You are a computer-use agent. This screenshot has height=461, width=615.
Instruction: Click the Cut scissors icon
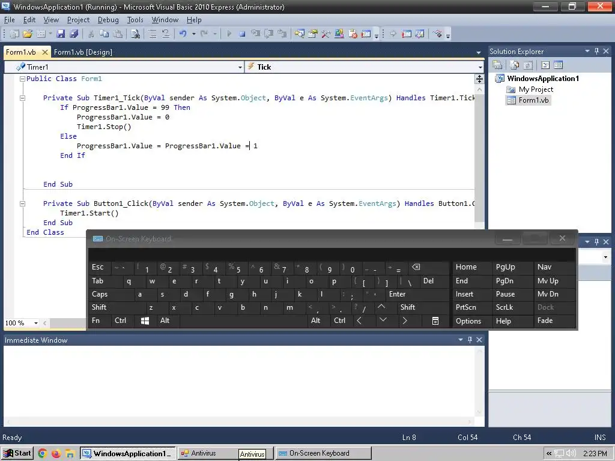pos(91,34)
